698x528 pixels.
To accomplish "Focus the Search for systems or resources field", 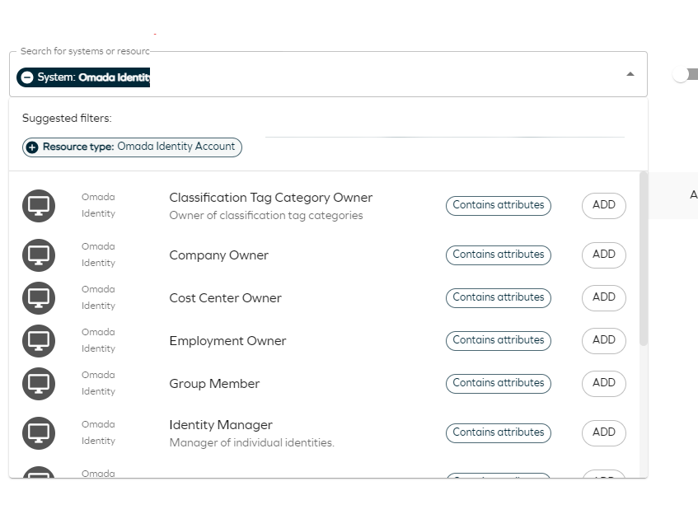I will [328, 74].
